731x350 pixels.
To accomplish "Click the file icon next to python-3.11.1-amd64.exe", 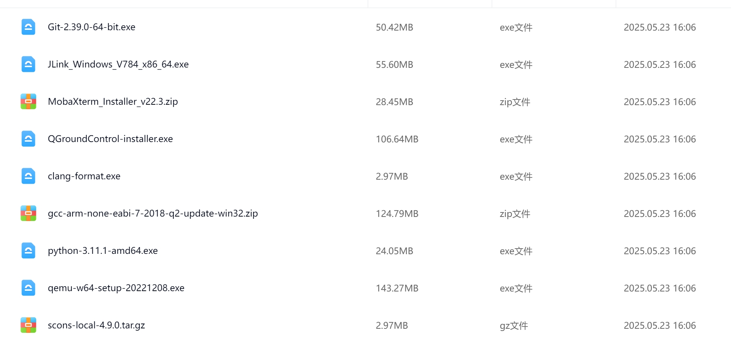I will coord(28,250).
